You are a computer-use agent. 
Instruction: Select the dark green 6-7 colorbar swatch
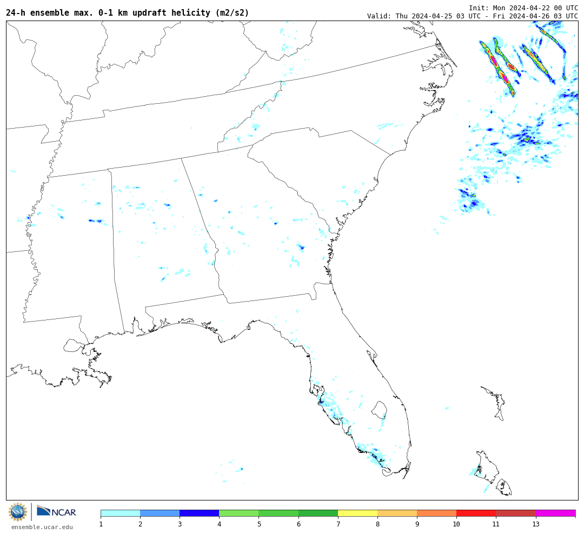tap(318, 513)
